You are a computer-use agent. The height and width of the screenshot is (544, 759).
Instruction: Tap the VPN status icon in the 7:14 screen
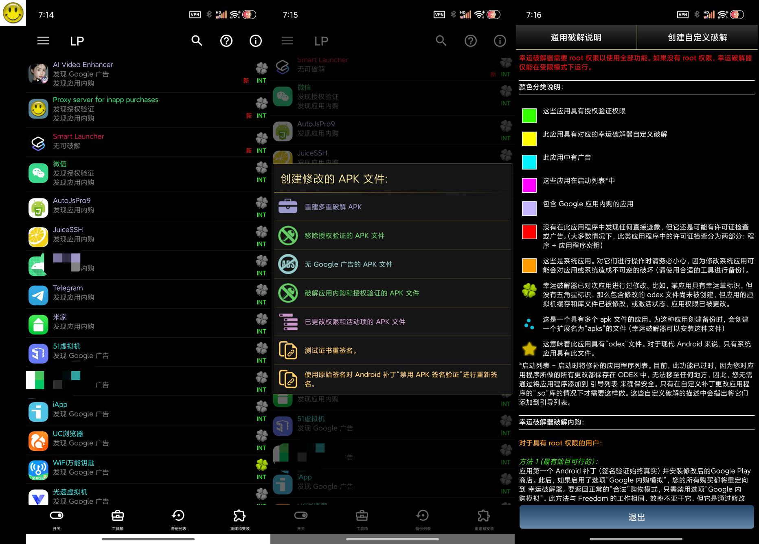pyautogui.click(x=195, y=15)
